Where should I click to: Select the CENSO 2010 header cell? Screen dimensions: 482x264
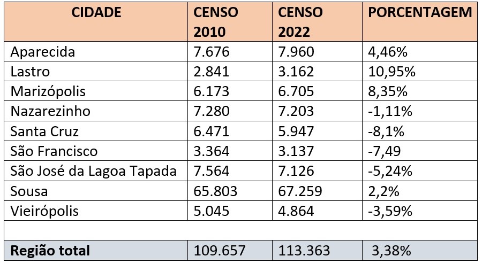[x=215, y=22]
